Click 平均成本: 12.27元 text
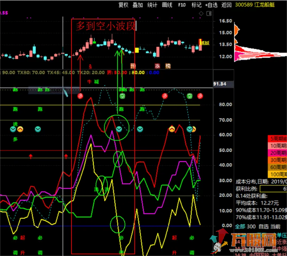The image size is (287, 256). (257, 203)
